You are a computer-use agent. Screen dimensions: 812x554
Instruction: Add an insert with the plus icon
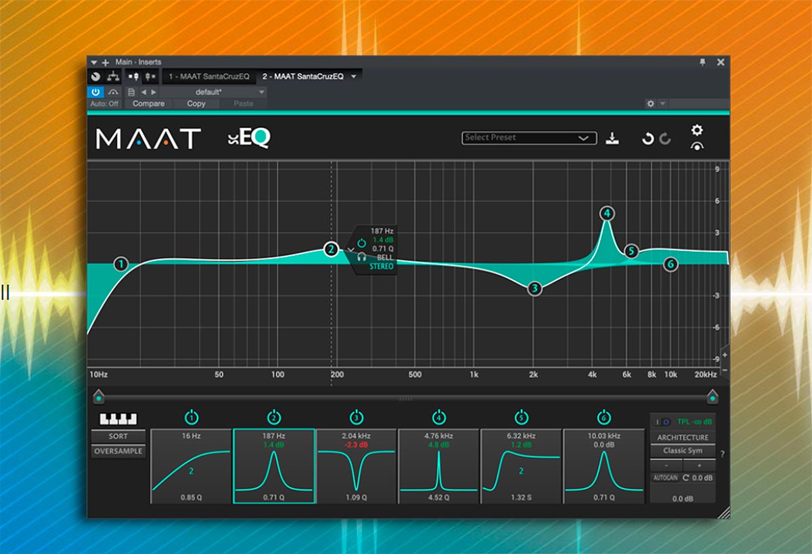coord(105,62)
